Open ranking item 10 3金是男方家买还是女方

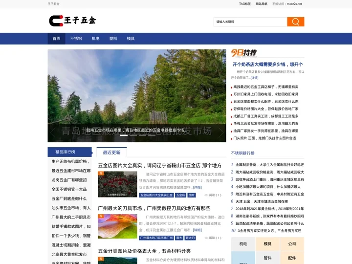pos(268,231)
